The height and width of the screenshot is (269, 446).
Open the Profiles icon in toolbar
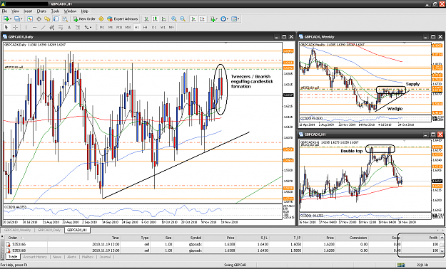point(17,19)
